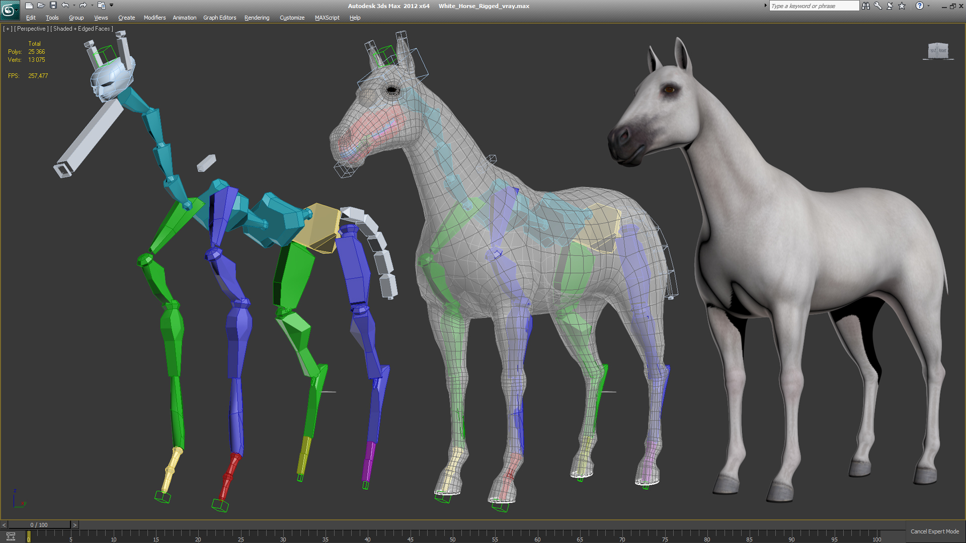Open the 3ds Max application menu button
Image resolution: width=966 pixels, height=543 pixels.
coord(9,9)
